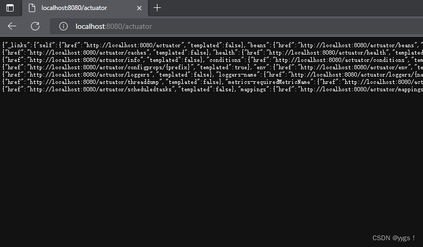Click the http://localhost:8080/actuator/caches URL text
This screenshot has width=423, height=247.
click(88, 52)
